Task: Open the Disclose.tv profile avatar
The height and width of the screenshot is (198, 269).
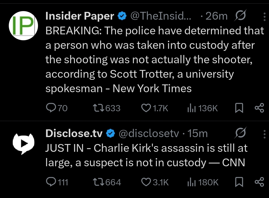Action: pos(24,144)
